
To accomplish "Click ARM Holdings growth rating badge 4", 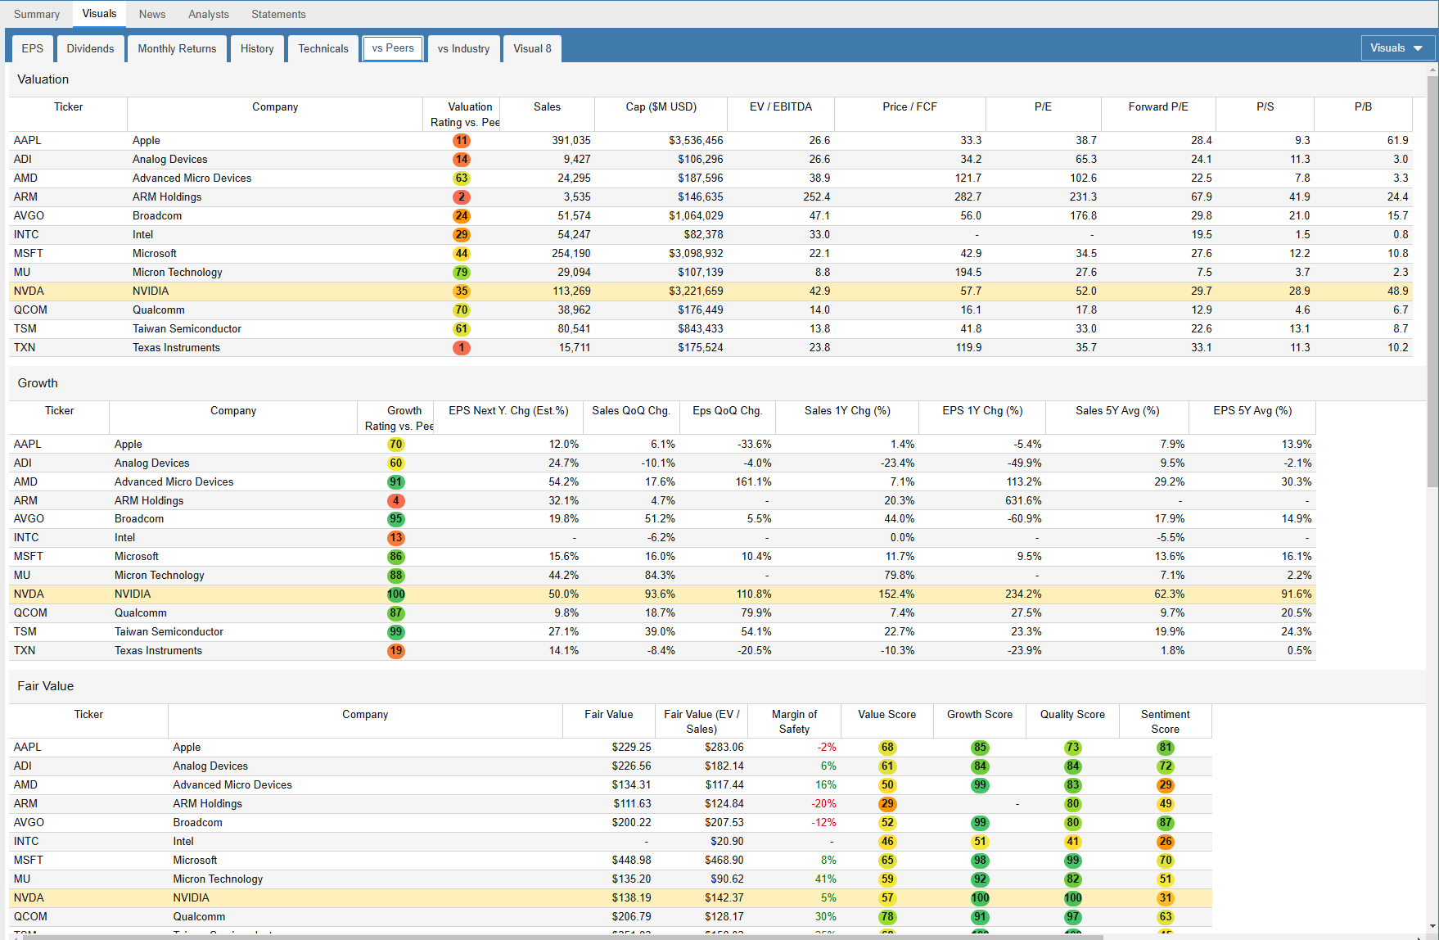I will click(396, 501).
